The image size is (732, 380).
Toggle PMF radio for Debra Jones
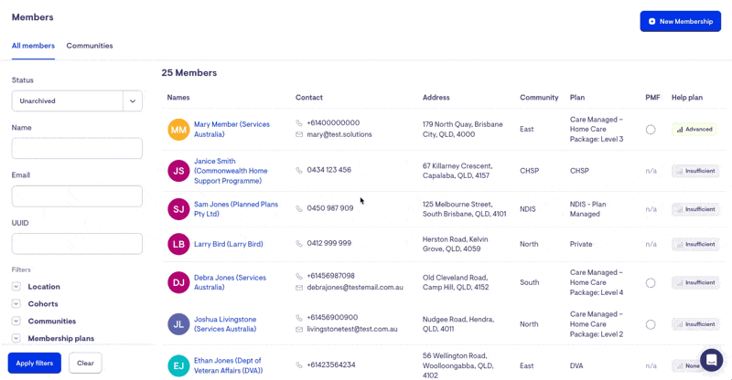pos(651,282)
